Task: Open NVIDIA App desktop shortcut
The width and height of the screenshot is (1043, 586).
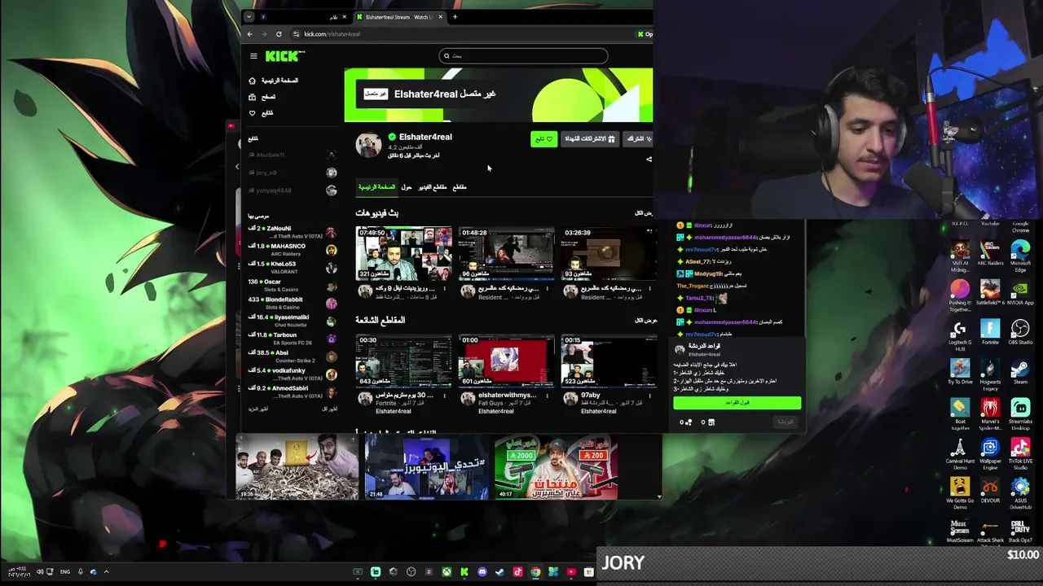Action: coord(1020,292)
